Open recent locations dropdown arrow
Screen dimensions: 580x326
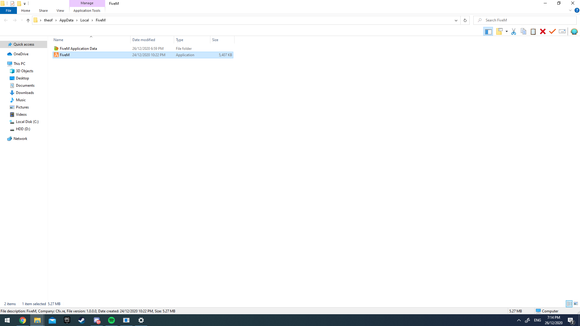(22, 20)
